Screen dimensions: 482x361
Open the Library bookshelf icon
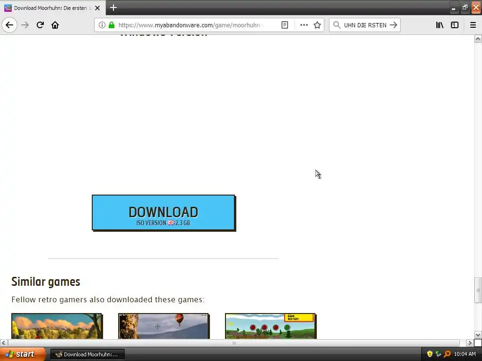(x=440, y=25)
